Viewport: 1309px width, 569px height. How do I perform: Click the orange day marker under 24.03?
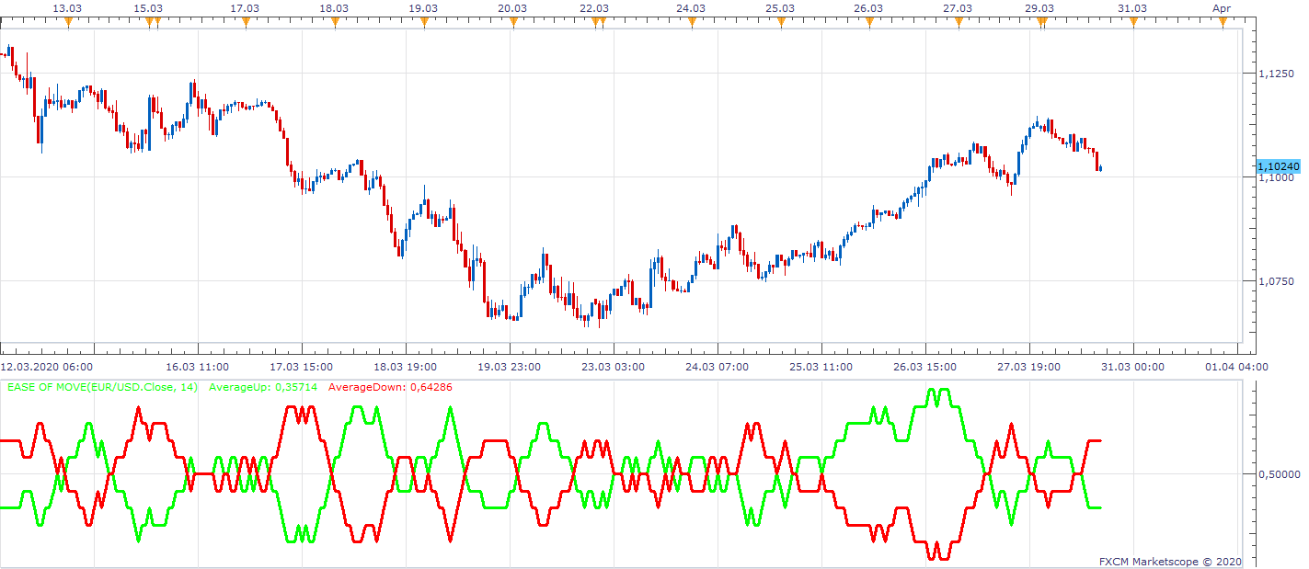click(692, 23)
